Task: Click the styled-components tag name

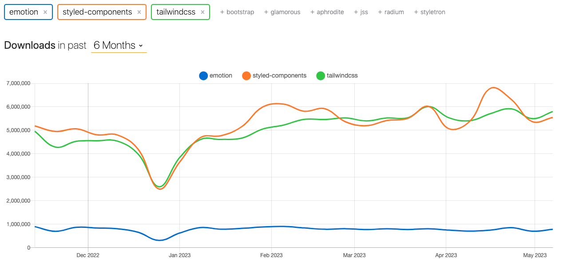Action: tap(97, 12)
